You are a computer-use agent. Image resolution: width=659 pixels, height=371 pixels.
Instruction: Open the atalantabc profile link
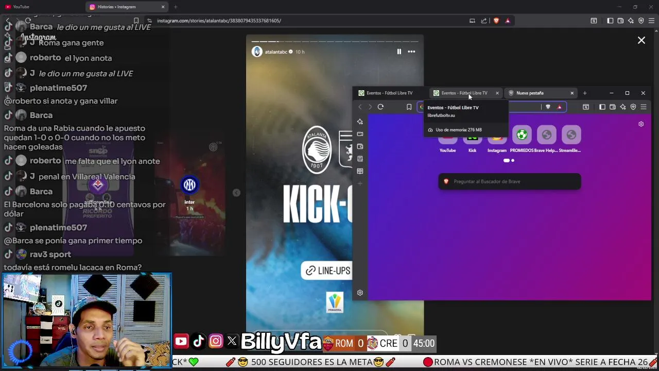[x=275, y=52]
